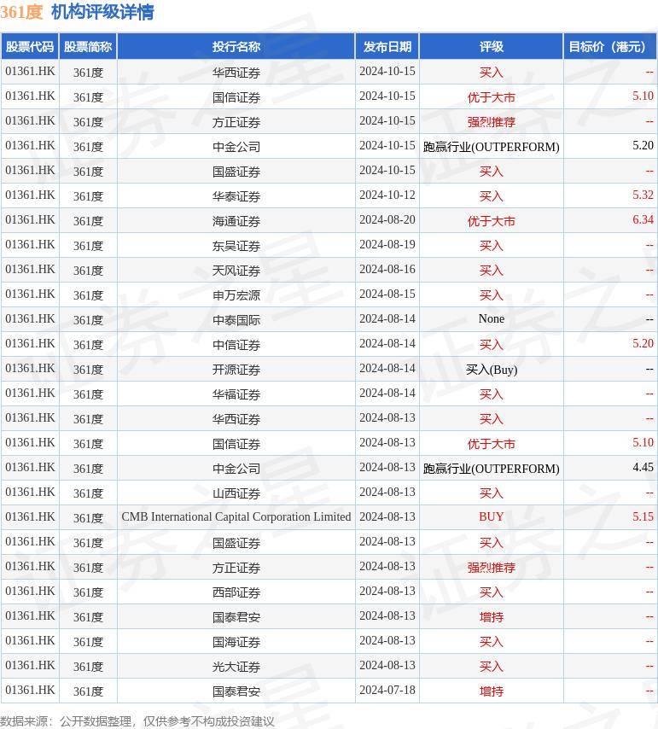
Task: Select the 开源证券 institution cell
Action: tap(236, 369)
